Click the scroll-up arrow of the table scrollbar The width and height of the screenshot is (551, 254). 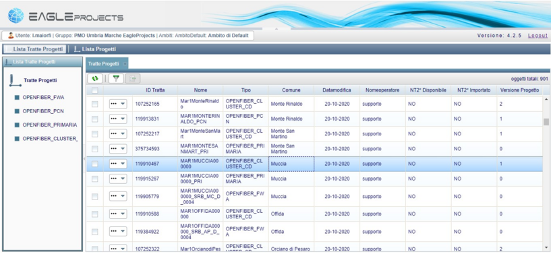(x=546, y=99)
